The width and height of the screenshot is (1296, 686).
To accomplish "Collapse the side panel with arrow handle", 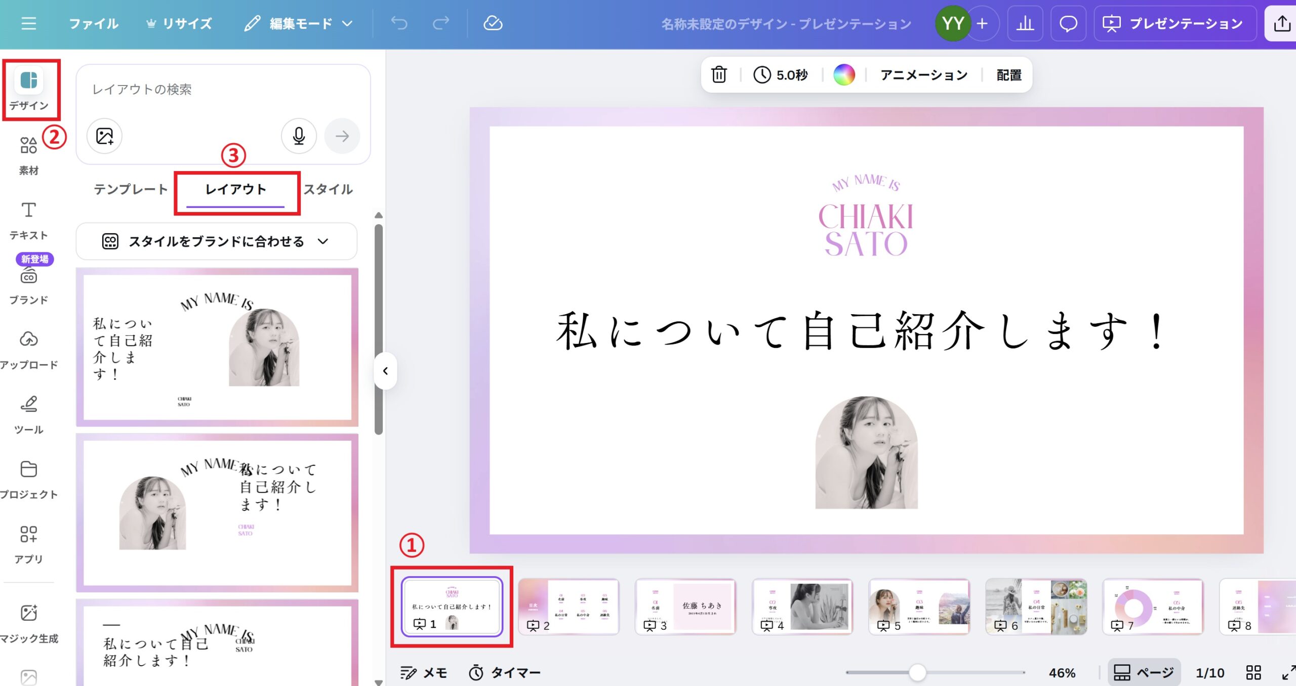I will [385, 371].
